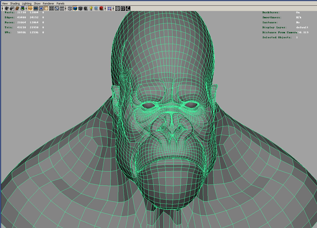Screen dimensions: 317x228
Task: Toggle the Film Gate display
Action: coord(36,8)
